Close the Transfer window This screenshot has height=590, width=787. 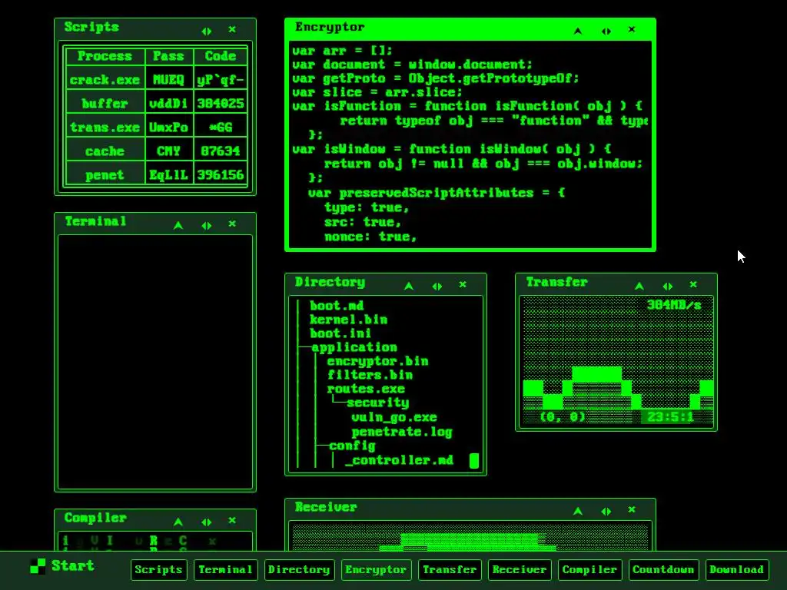coord(693,284)
